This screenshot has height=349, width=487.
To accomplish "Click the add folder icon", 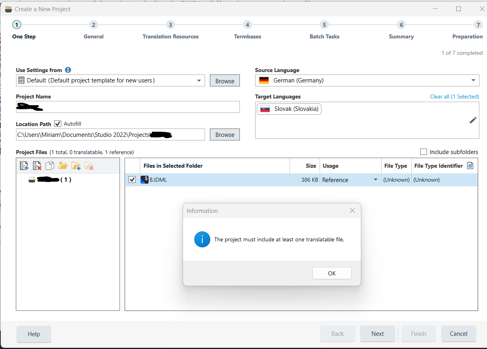I will (76, 166).
